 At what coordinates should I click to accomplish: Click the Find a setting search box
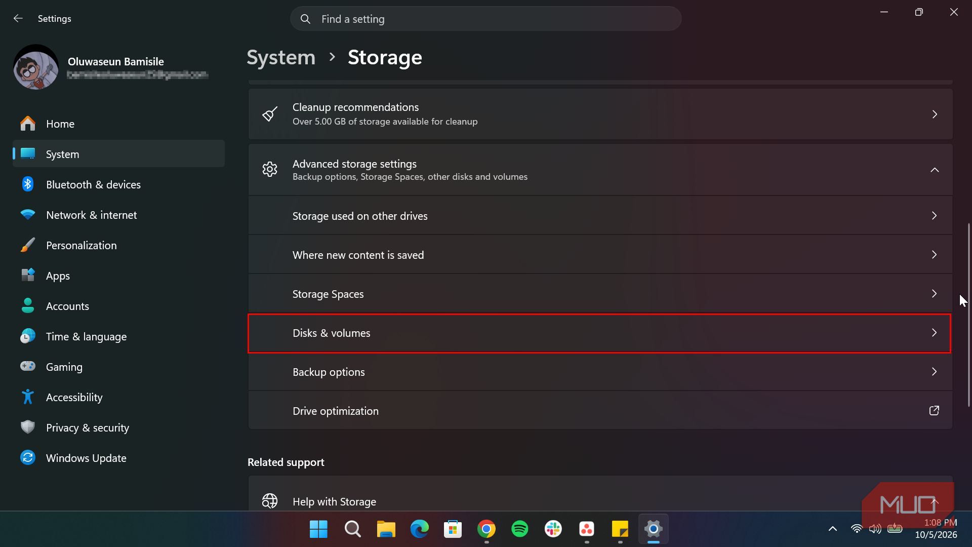485,19
